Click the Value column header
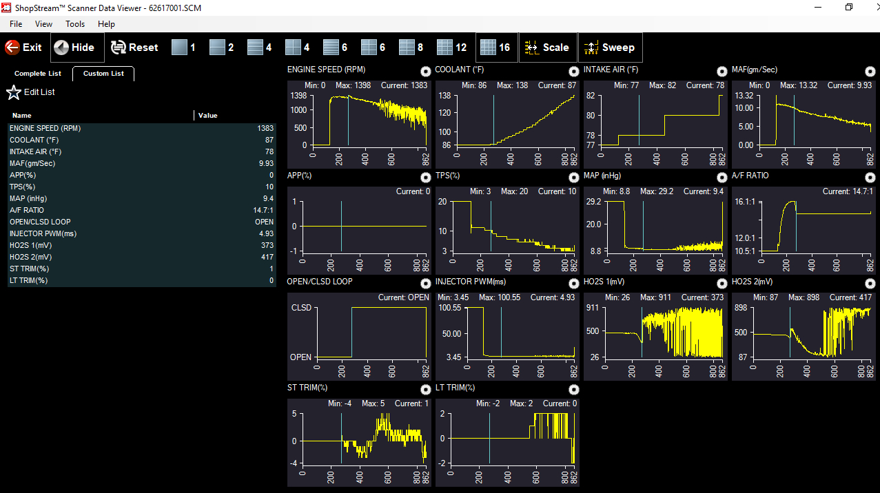Viewport: 880px width, 493px height. click(x=208, y=116)
